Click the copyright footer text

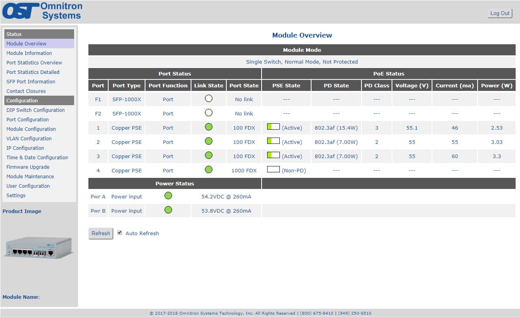coord(260,313)
